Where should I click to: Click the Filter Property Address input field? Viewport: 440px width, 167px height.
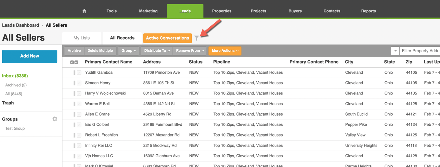tap(420, 51)
